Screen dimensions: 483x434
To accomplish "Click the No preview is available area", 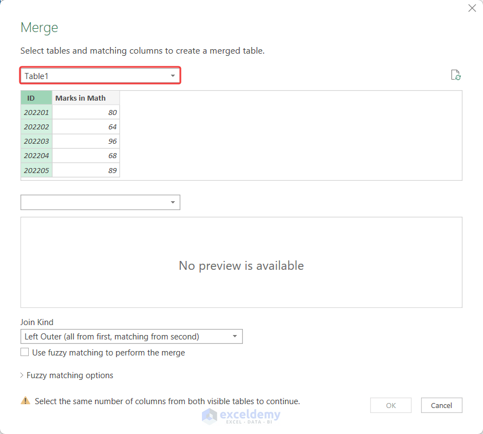I will (x=241, y=265).
